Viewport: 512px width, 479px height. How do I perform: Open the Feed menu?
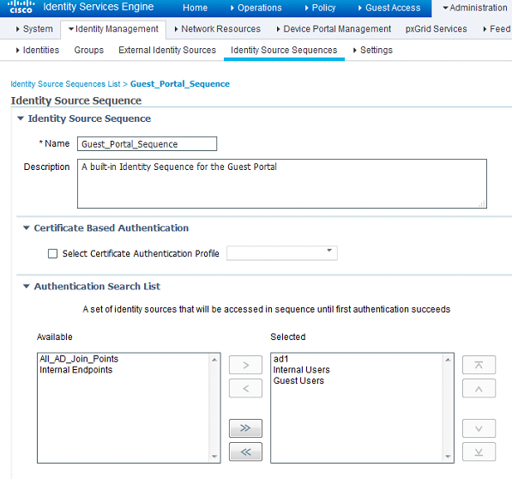497,28
